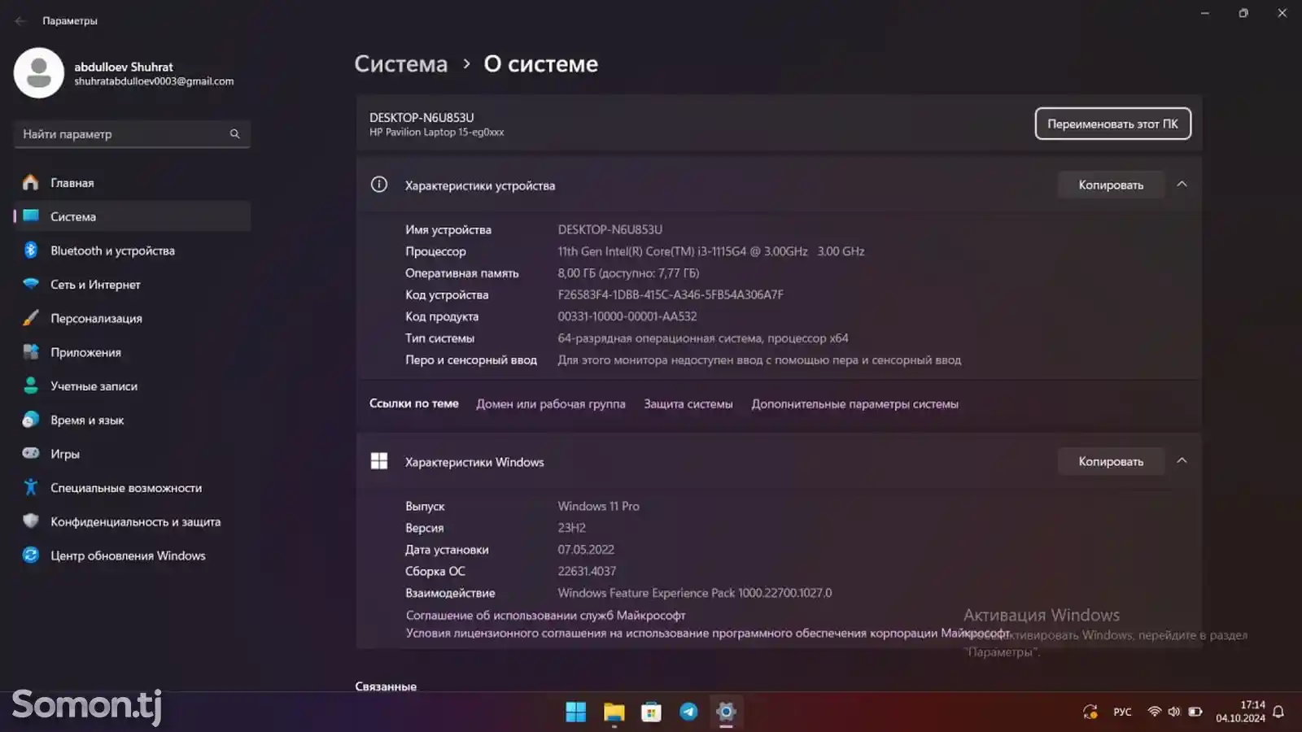The image size is (1302, 732).
Task: Open Сеть и Интернет wifi icon
Action: pos(30,284)
